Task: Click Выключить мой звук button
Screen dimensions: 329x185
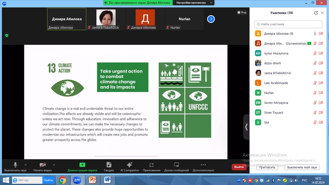Action: pos(302,167)
